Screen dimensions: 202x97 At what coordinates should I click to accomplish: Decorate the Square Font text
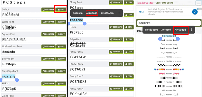[48, 34]
